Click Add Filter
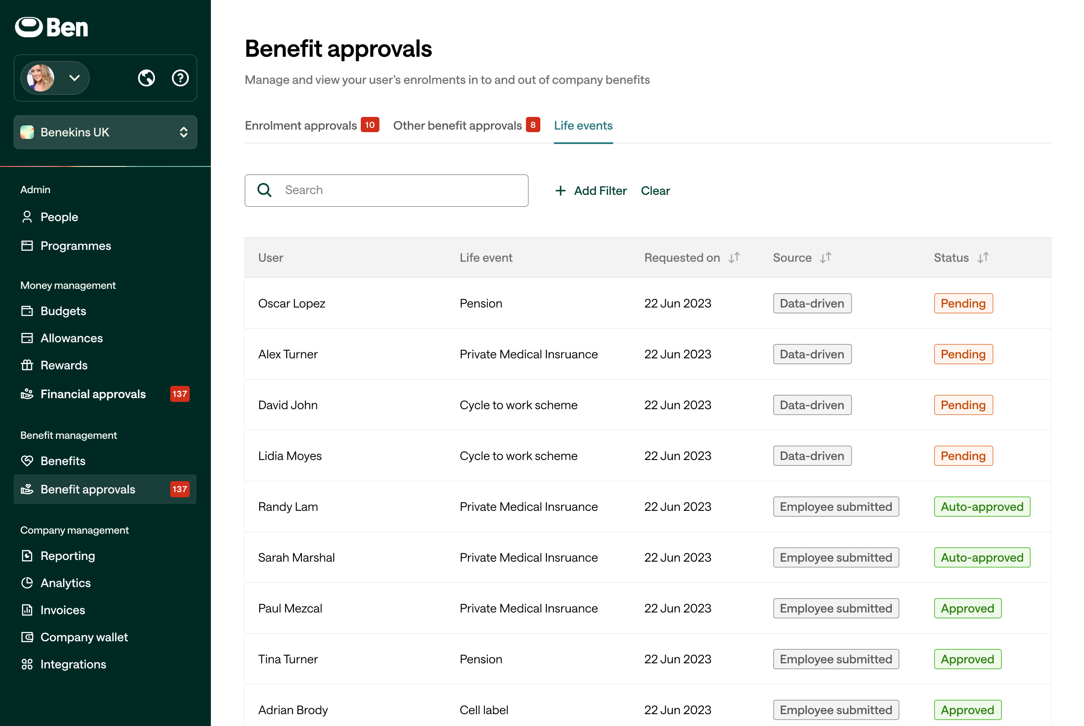The image size is (1084, 726). pyautogui.click(x=591, y=191)
